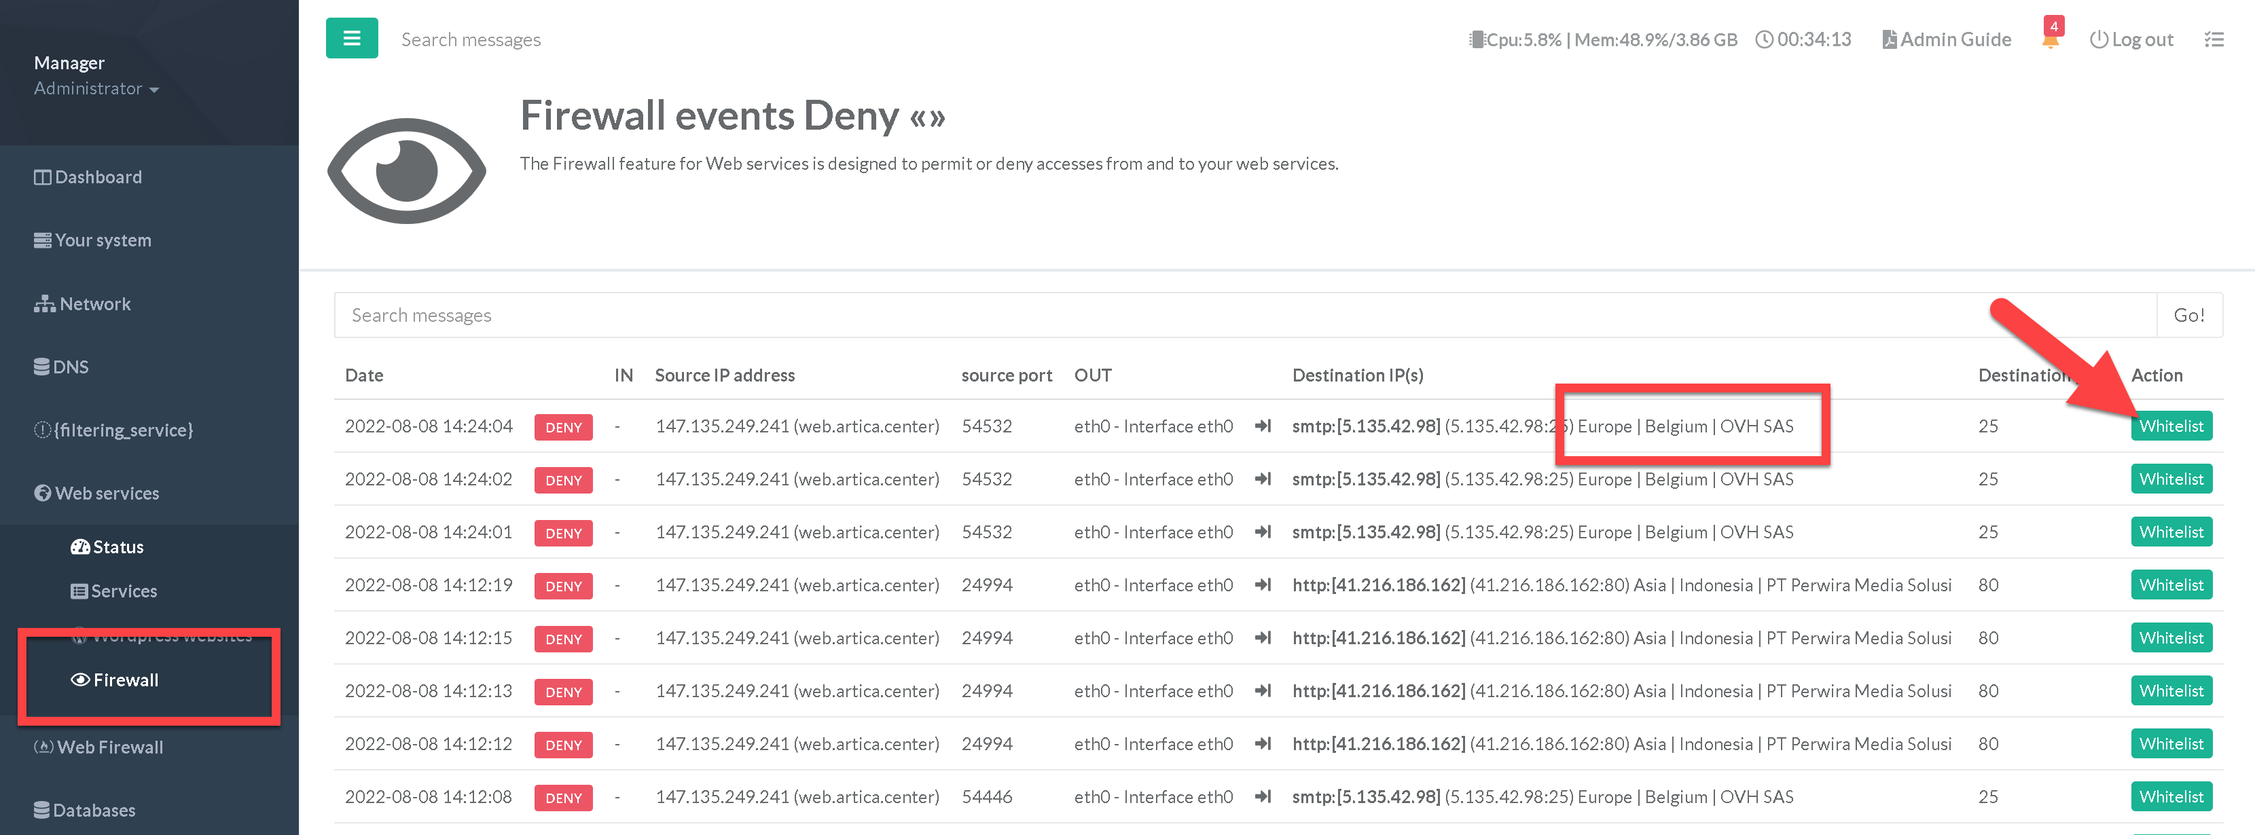Screen dimensions: 2255x835
Task: Click the green hamburger menu button
Action: pos(351,39)
